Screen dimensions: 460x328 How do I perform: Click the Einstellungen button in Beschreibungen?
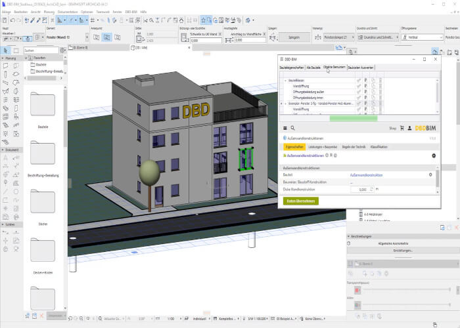403,251
